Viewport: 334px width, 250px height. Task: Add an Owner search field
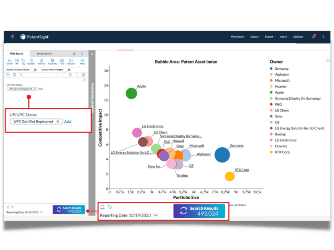(9, 62)
